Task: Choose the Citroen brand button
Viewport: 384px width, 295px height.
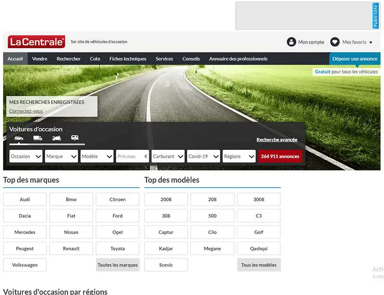Action: pyautogui.click(x=118, y=199)
